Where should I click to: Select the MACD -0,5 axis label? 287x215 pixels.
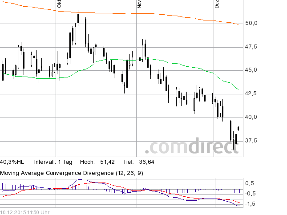pyautogui.click(x=250, y=194)
